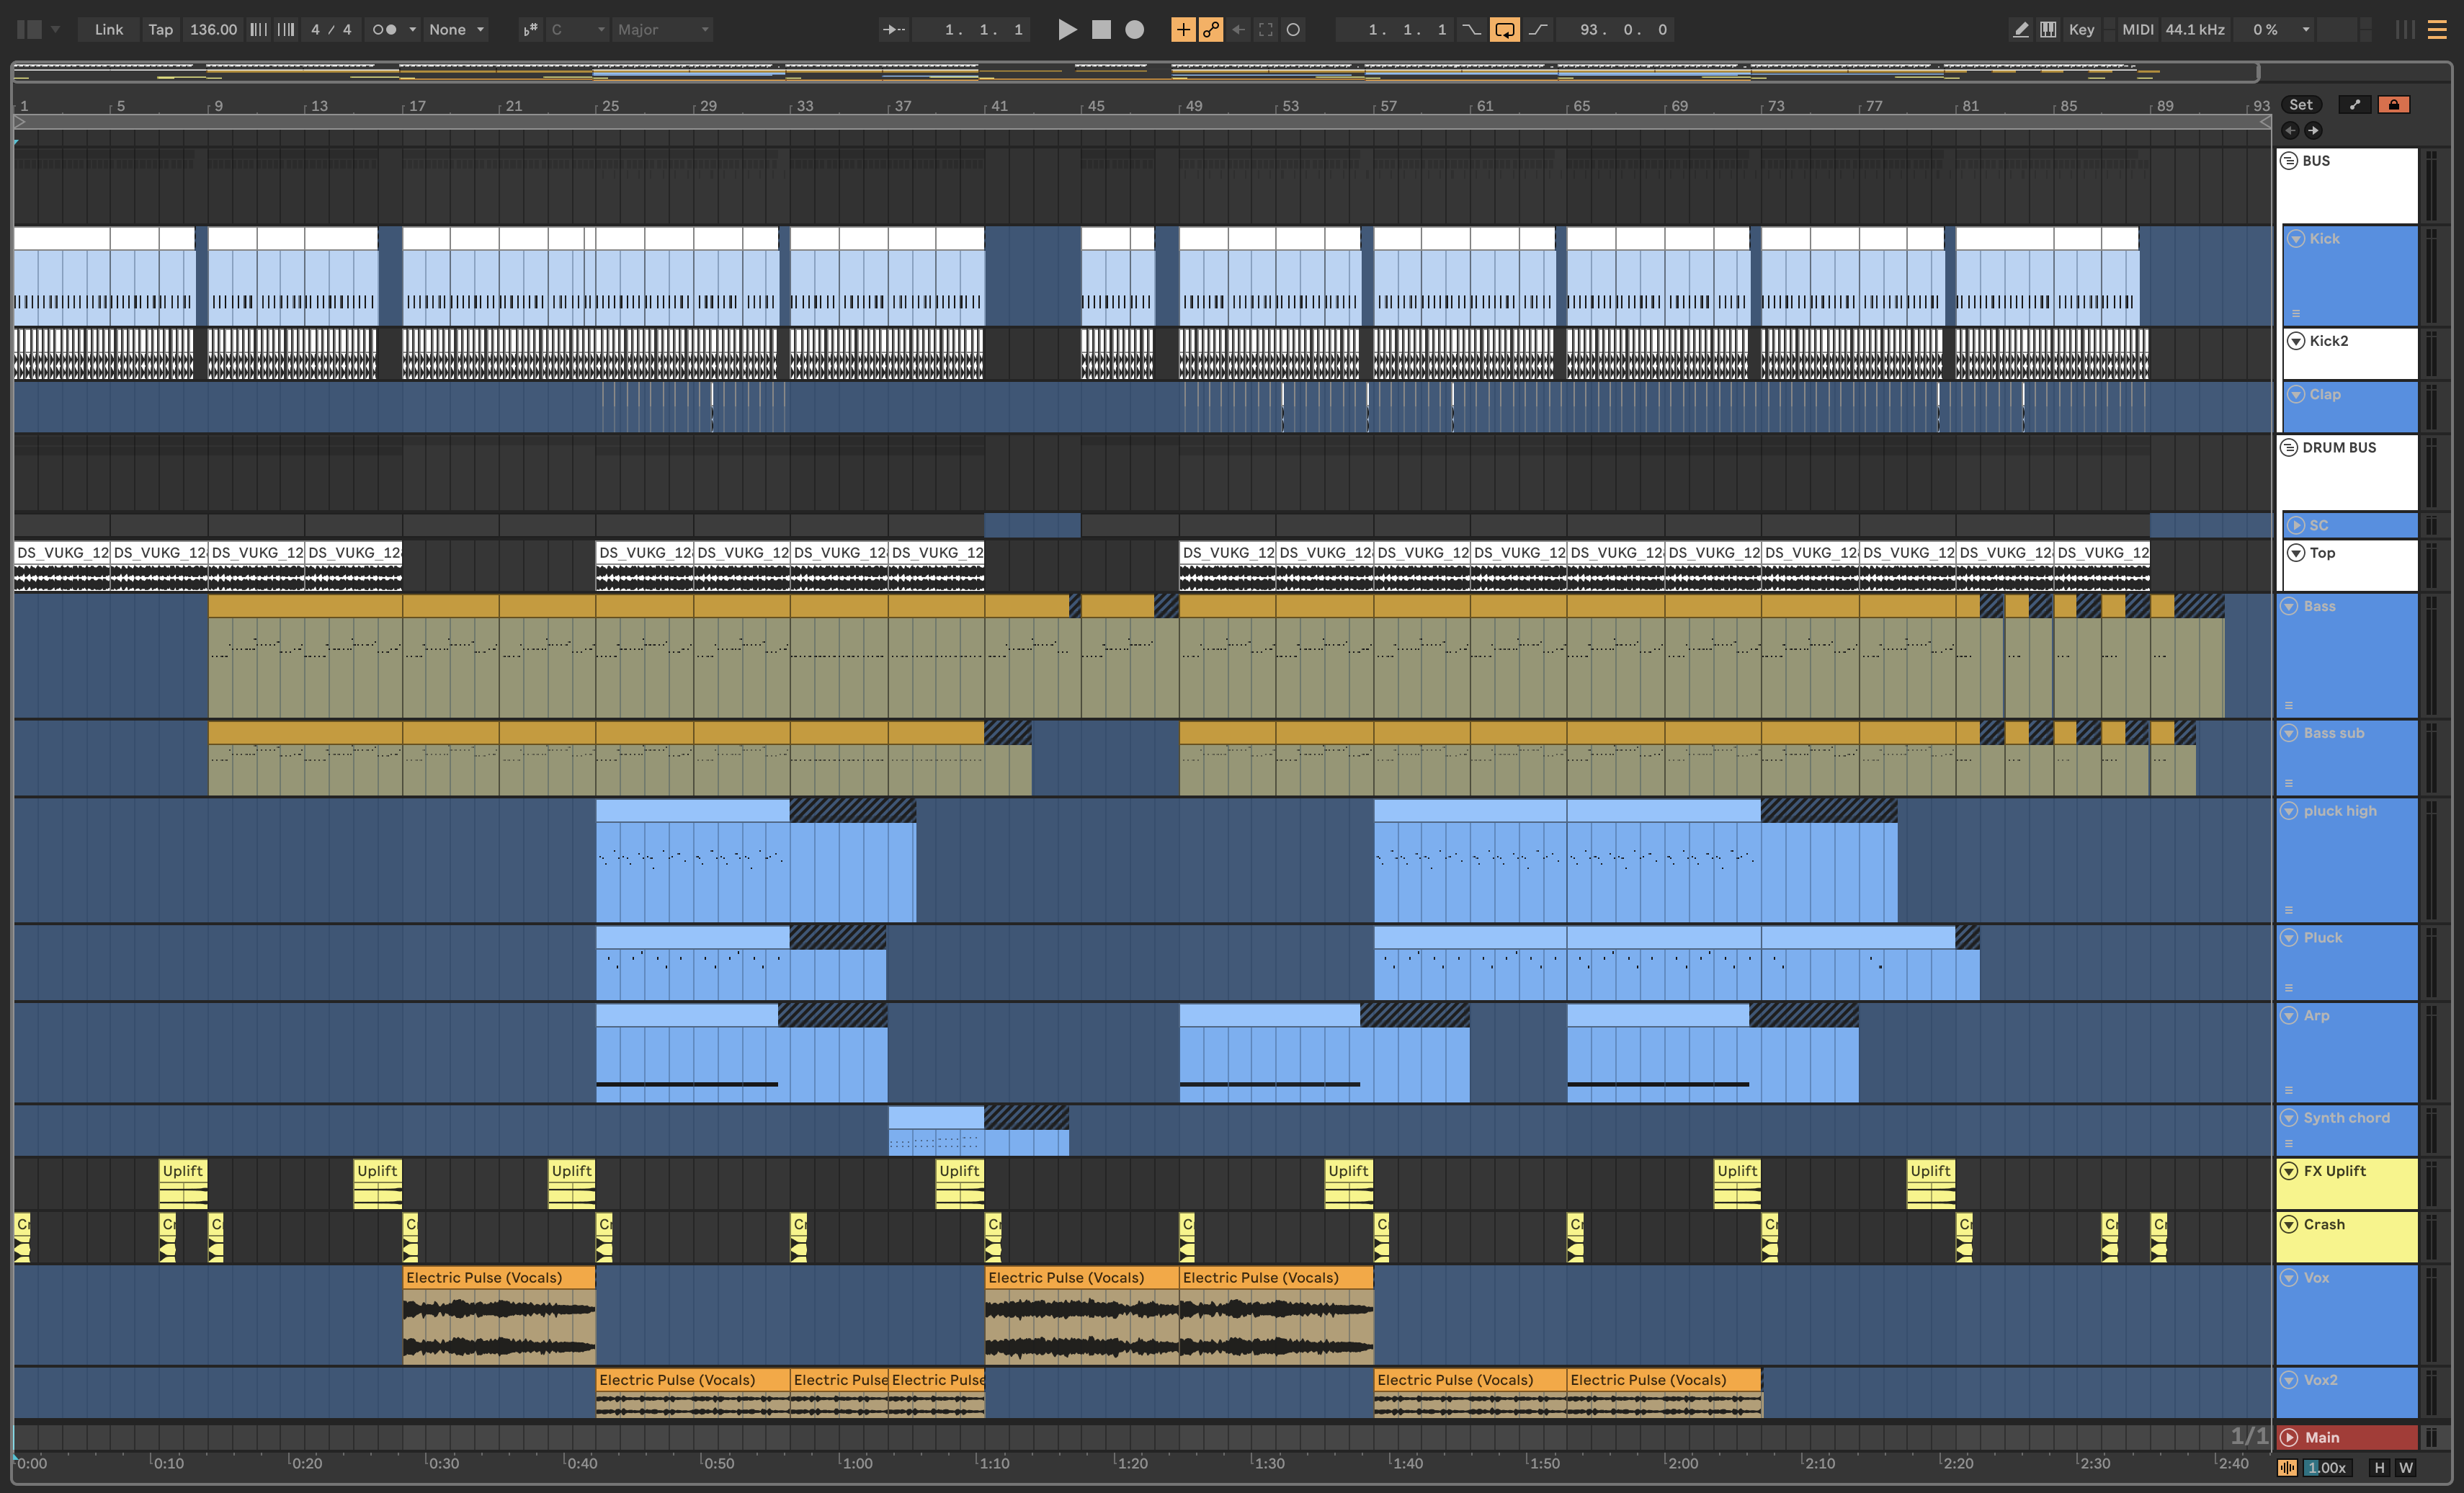The width and height of the screenshot is (2464, 1493).
Task: Toggle the Arrangement Loop switch
Action: pyautogui.click(x=1504, y=30)
